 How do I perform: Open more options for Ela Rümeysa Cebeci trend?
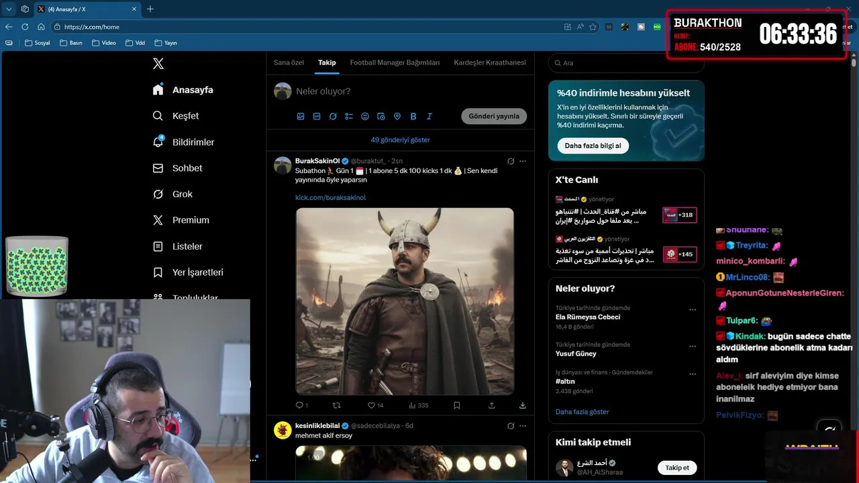[693, 310]
